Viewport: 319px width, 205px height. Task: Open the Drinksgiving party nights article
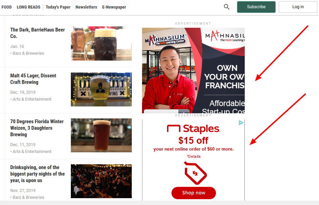click(x=37, y=174)
